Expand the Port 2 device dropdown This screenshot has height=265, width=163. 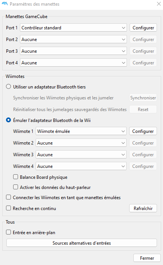tap(73, 40)
